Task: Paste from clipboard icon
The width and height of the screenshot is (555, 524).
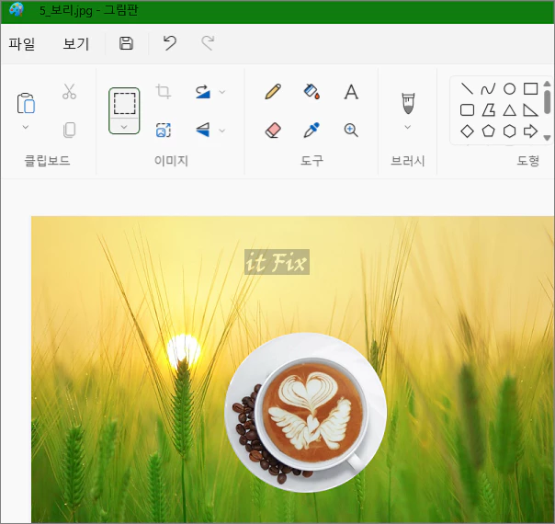Action: tap(26, 103)
